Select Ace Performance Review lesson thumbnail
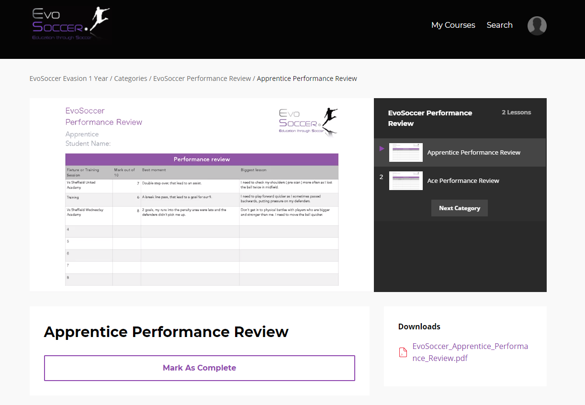 (x=406, y=180)
